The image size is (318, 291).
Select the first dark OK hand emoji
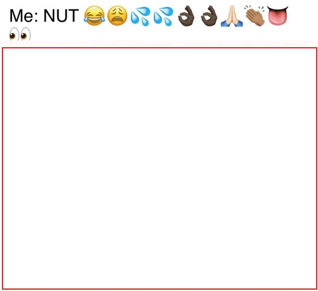(x=186, y=16)
